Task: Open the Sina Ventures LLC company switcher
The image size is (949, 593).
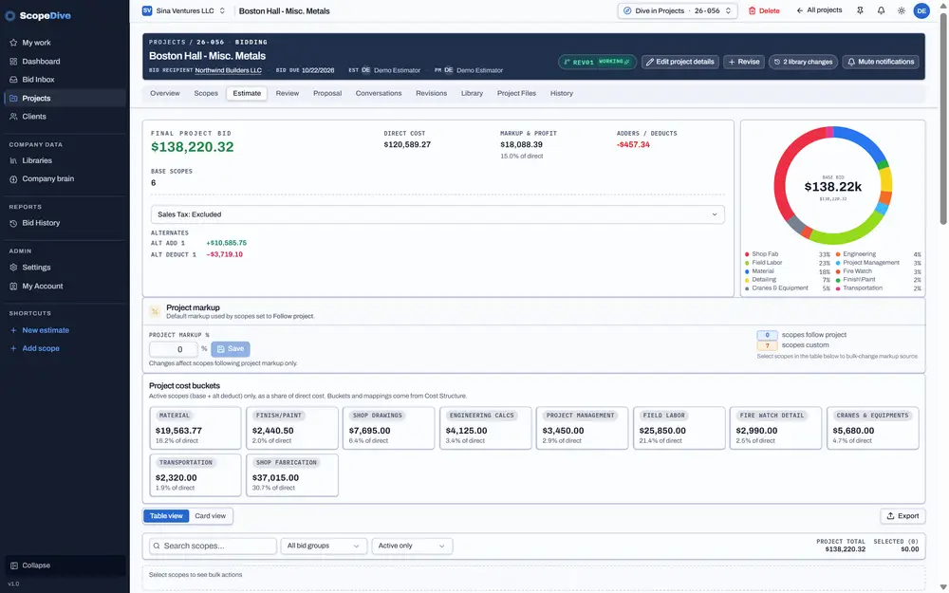Action: pyautogui.click(x=184, y=10)
